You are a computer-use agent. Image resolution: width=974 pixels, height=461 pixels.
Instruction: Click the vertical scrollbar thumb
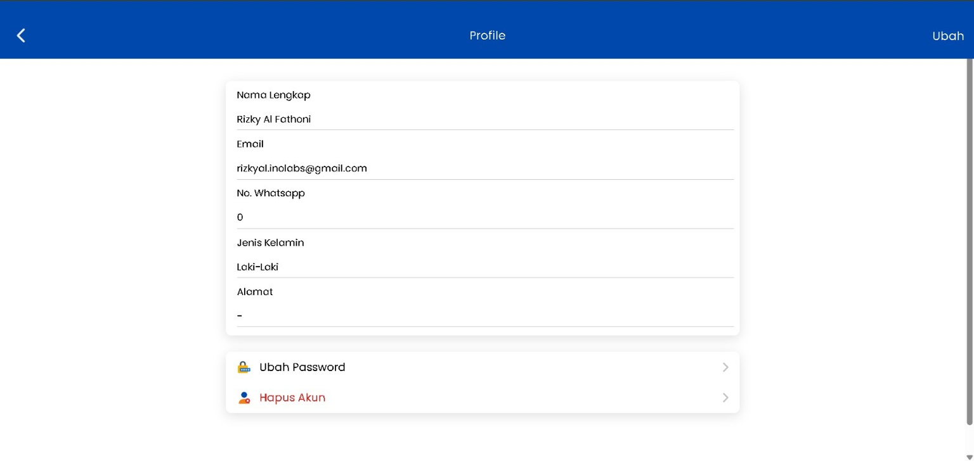(x=969, y=241)
